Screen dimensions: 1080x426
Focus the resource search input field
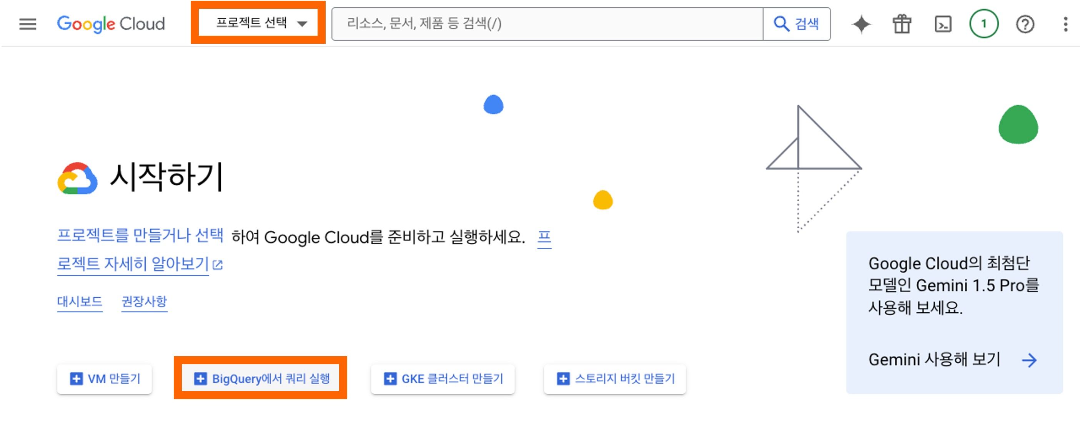[547, 24]
